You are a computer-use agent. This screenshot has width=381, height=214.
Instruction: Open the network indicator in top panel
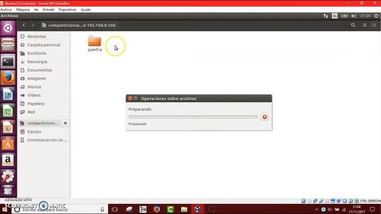tap(326, 16)
